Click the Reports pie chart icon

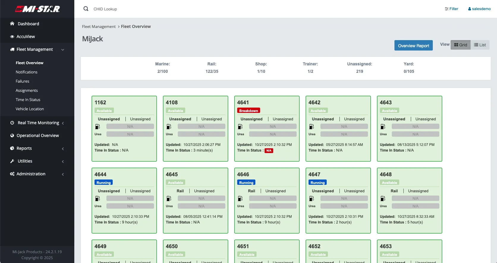coord(12,148)
